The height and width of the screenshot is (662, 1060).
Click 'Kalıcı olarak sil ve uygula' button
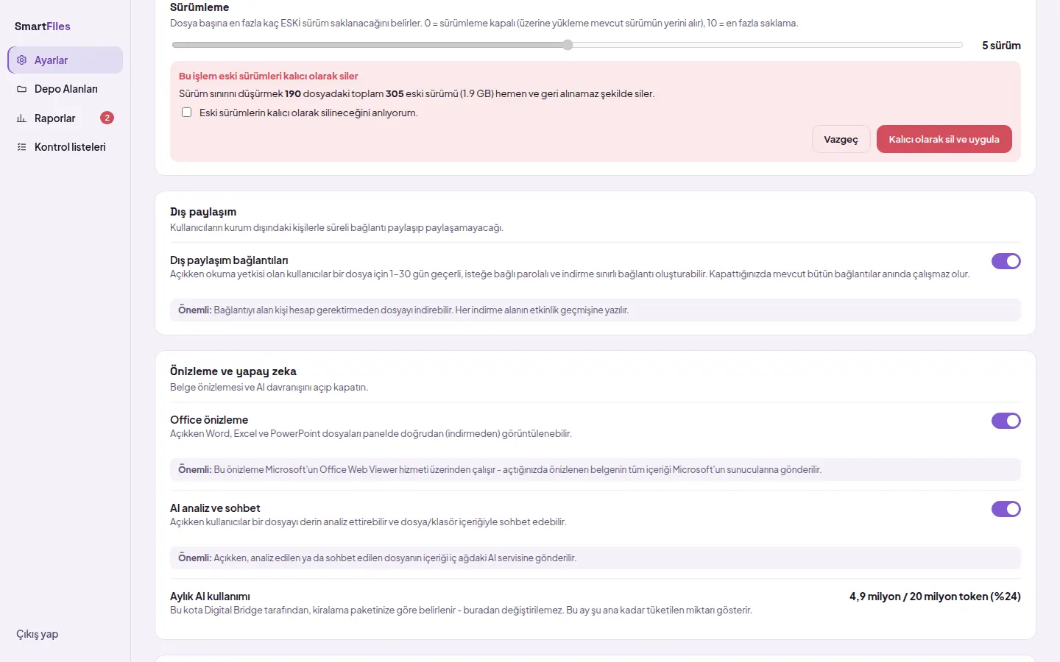(x=944, y=139)
